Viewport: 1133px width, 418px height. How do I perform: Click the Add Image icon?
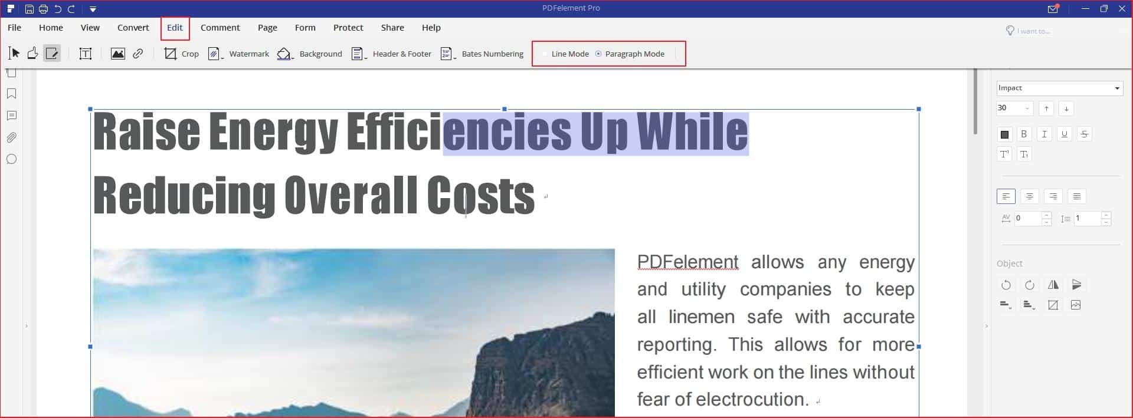(x=118, y=54)
